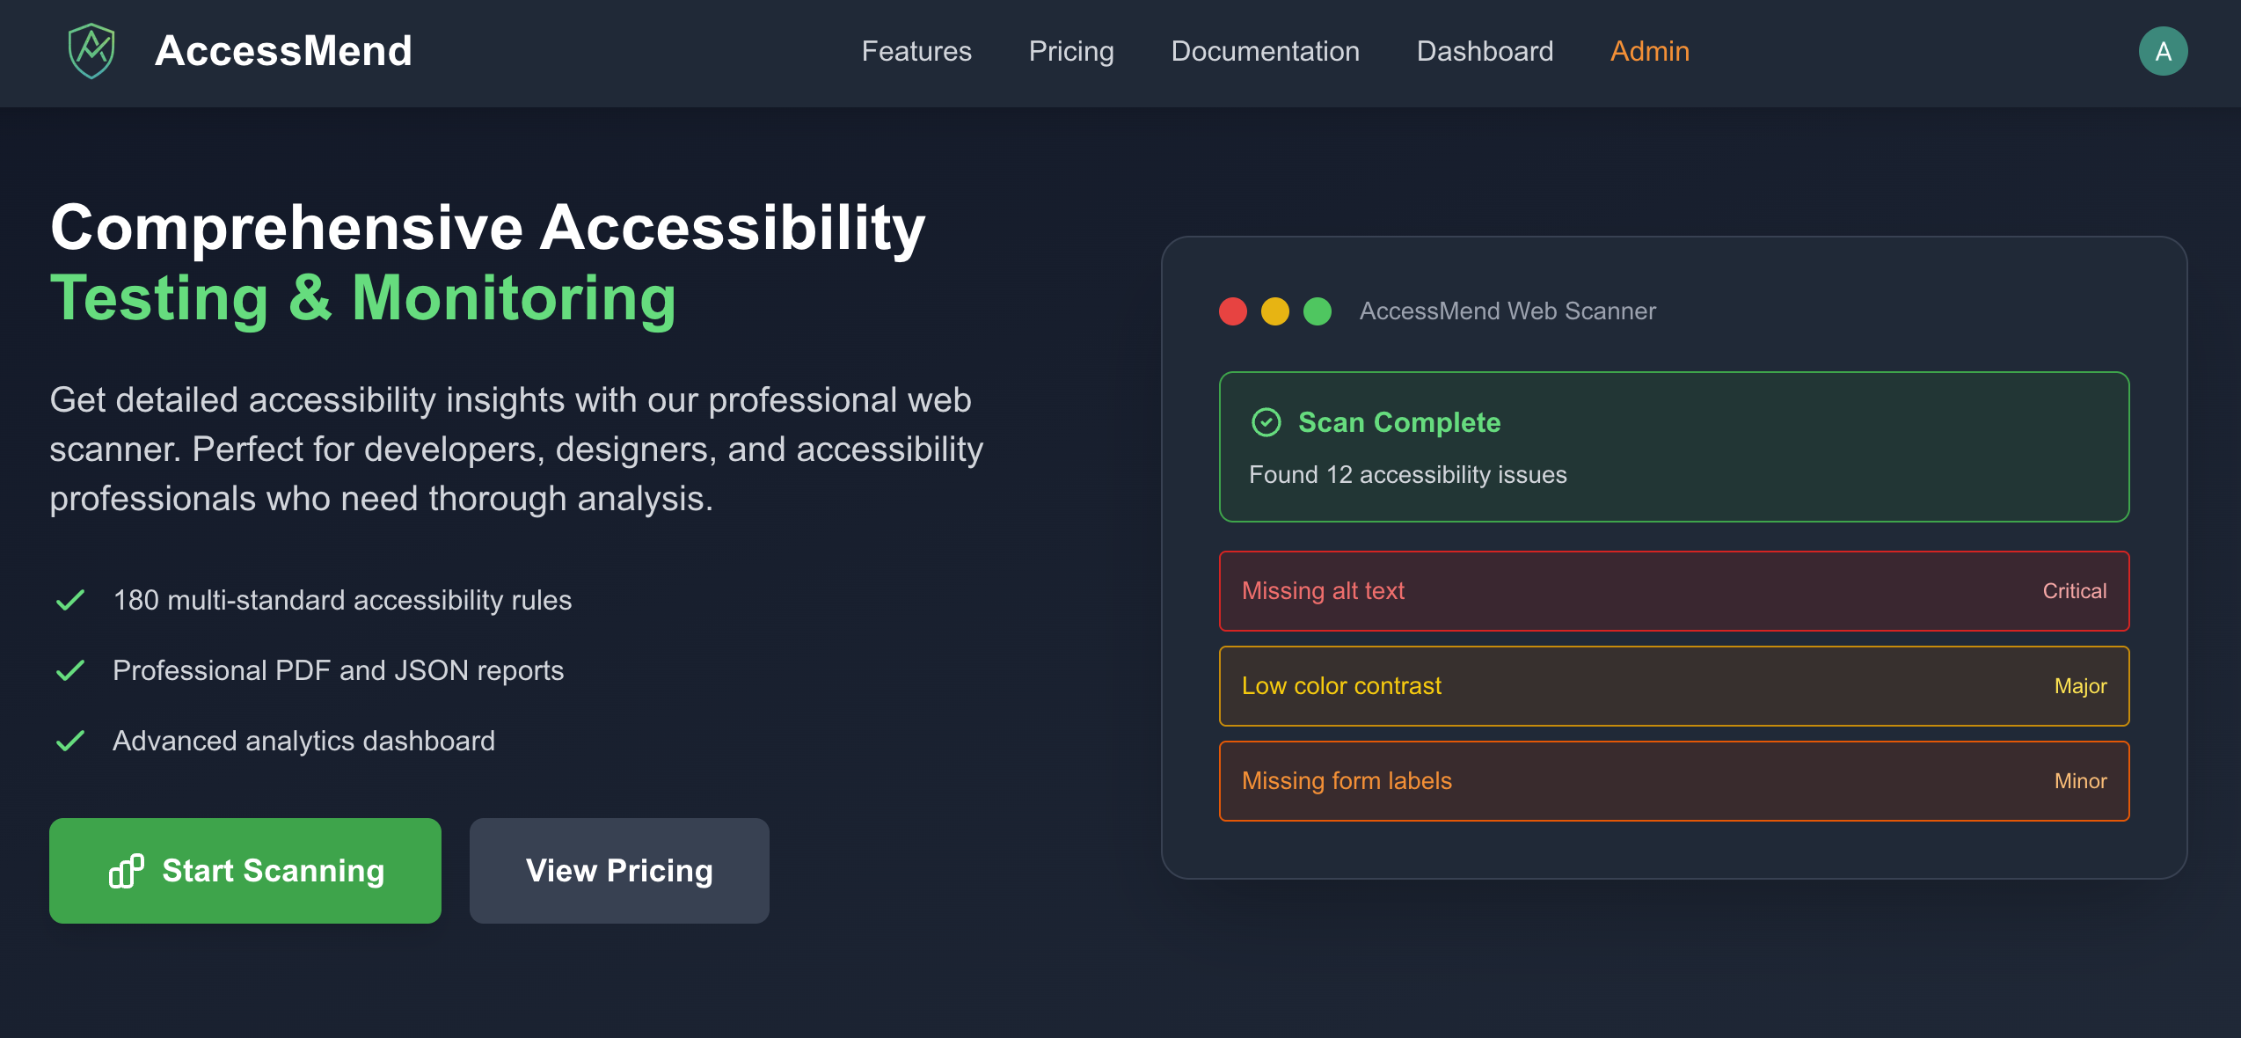This screenshot has width=2241, height=1038.
Task: Click the View Pricing button
Action: [618, 871]
